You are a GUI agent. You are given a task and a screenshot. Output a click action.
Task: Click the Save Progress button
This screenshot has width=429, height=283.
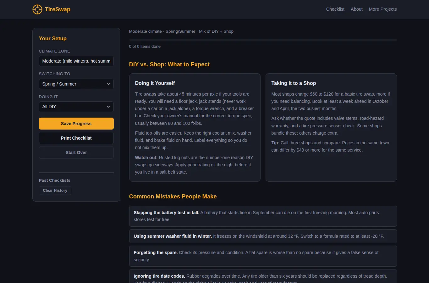pos(76,124)
